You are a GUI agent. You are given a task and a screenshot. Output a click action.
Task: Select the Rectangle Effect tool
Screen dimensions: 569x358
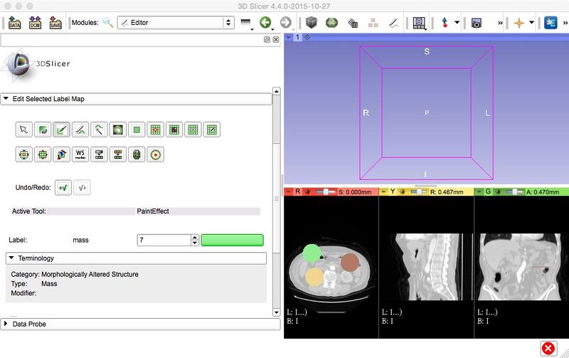[x=137, y=130]
